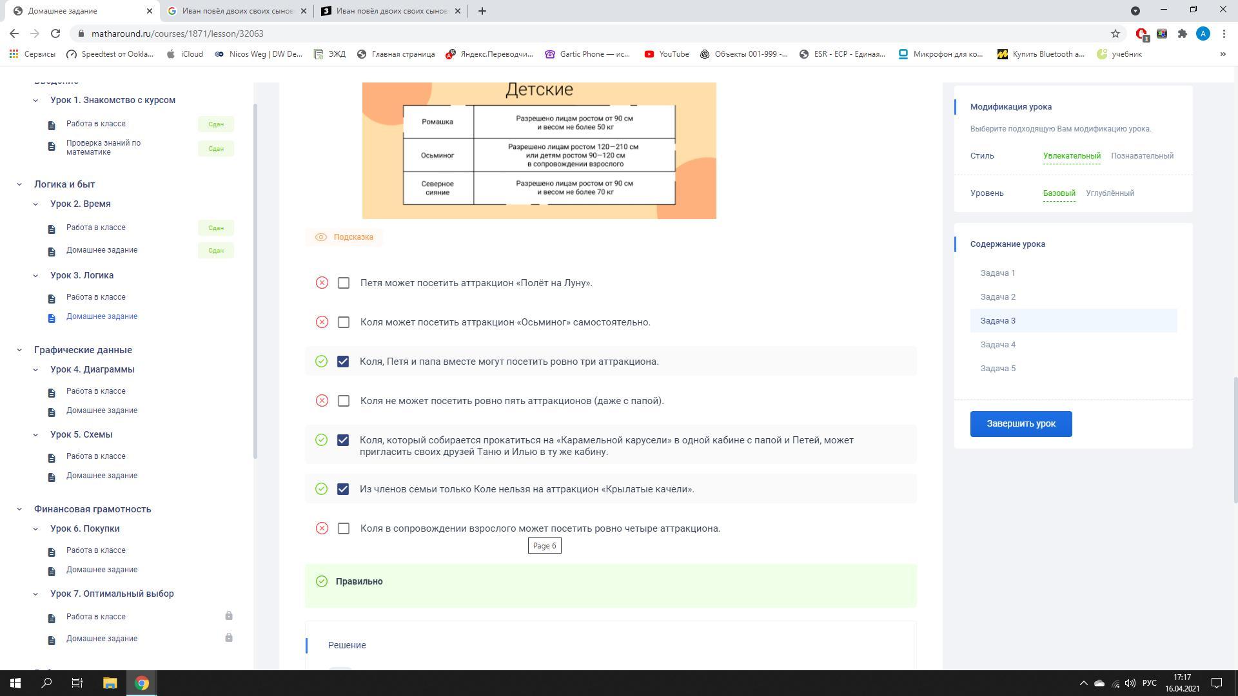Viewport: 1238px width, 696px height.
Task: Collapse the Логика и быт section
Action: pos(19,184)
